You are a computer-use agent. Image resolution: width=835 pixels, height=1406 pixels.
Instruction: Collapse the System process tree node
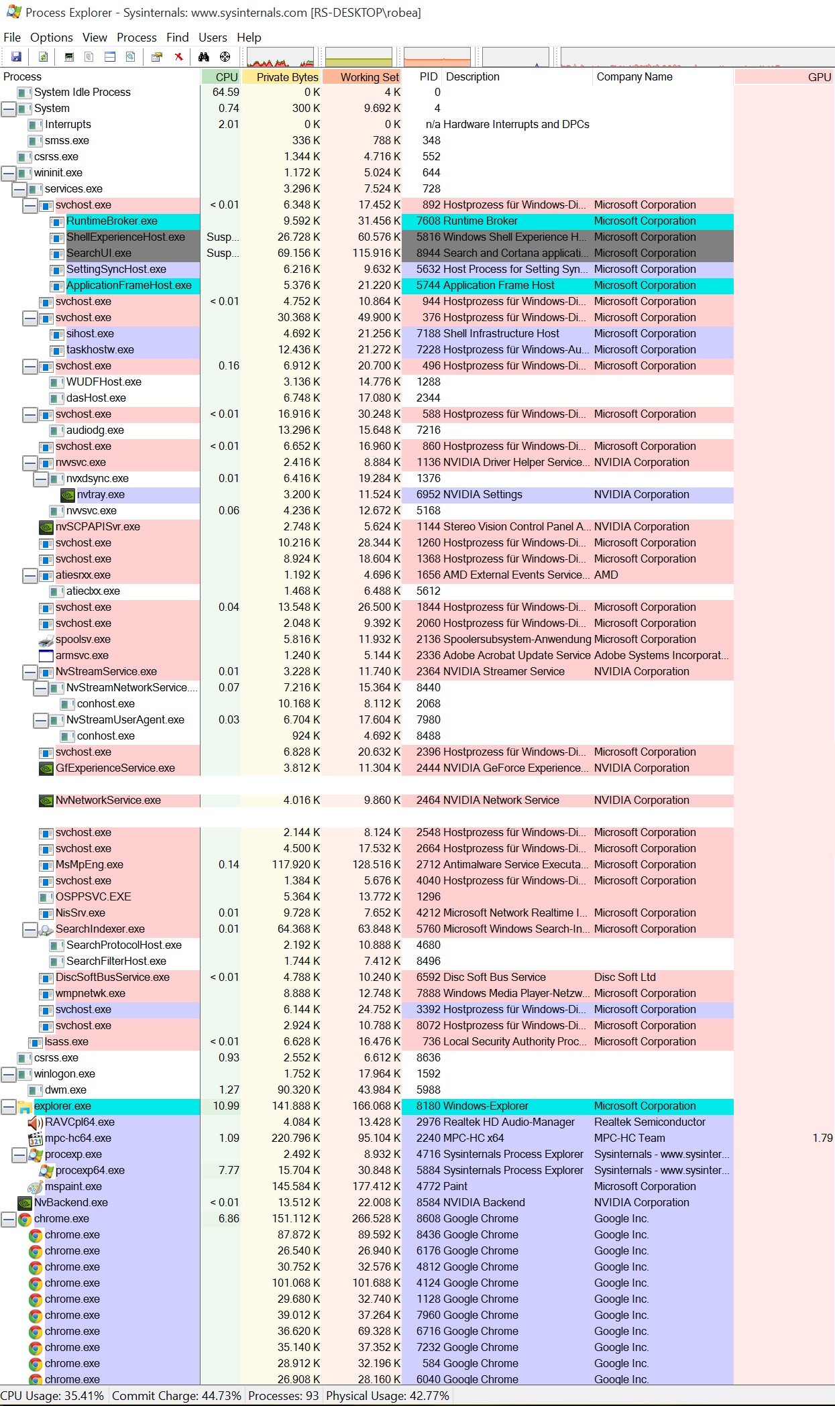[9, 109]
